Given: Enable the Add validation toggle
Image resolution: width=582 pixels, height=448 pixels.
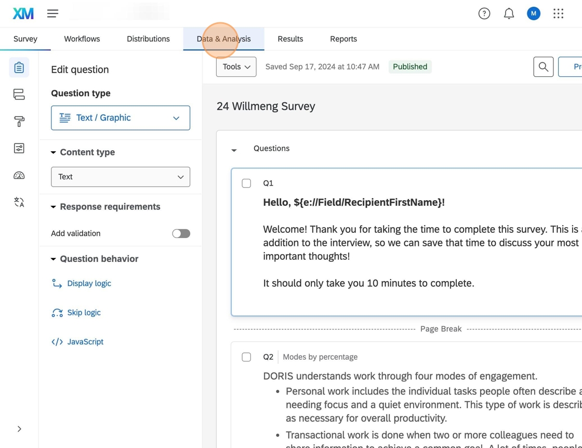Looking at the screenshot, I should pyautogui.click(x=181, y=233).
